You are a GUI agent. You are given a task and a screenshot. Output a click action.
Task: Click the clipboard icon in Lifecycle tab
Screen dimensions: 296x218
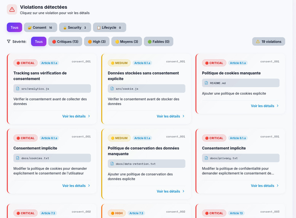(99, 27)
